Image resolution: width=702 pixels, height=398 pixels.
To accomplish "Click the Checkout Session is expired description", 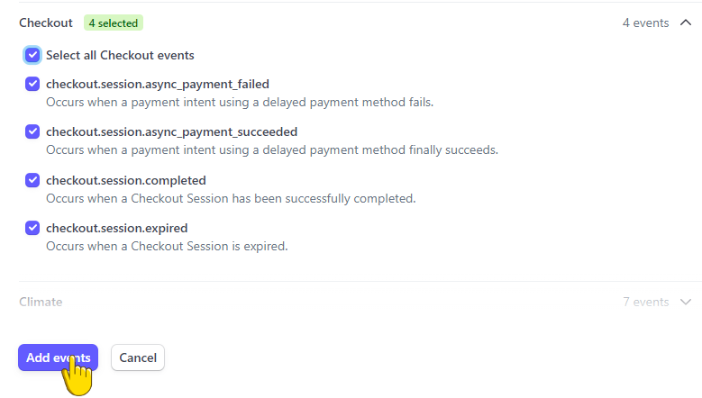I will (167, 247).
